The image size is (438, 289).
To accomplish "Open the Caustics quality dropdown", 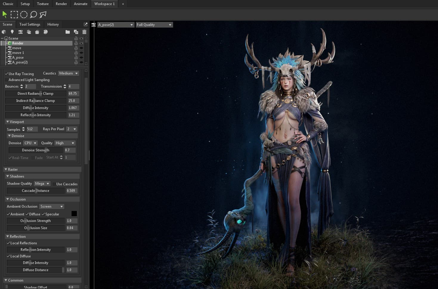I will [68, 73].
